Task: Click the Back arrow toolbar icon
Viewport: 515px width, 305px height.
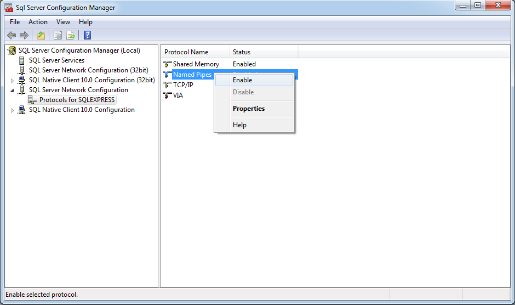Action: click(x=12, y=35)
